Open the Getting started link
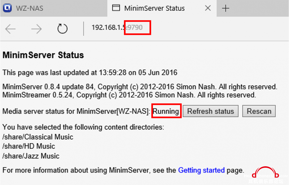Screen dimensions: 289x185 click(x=201, y=170)
